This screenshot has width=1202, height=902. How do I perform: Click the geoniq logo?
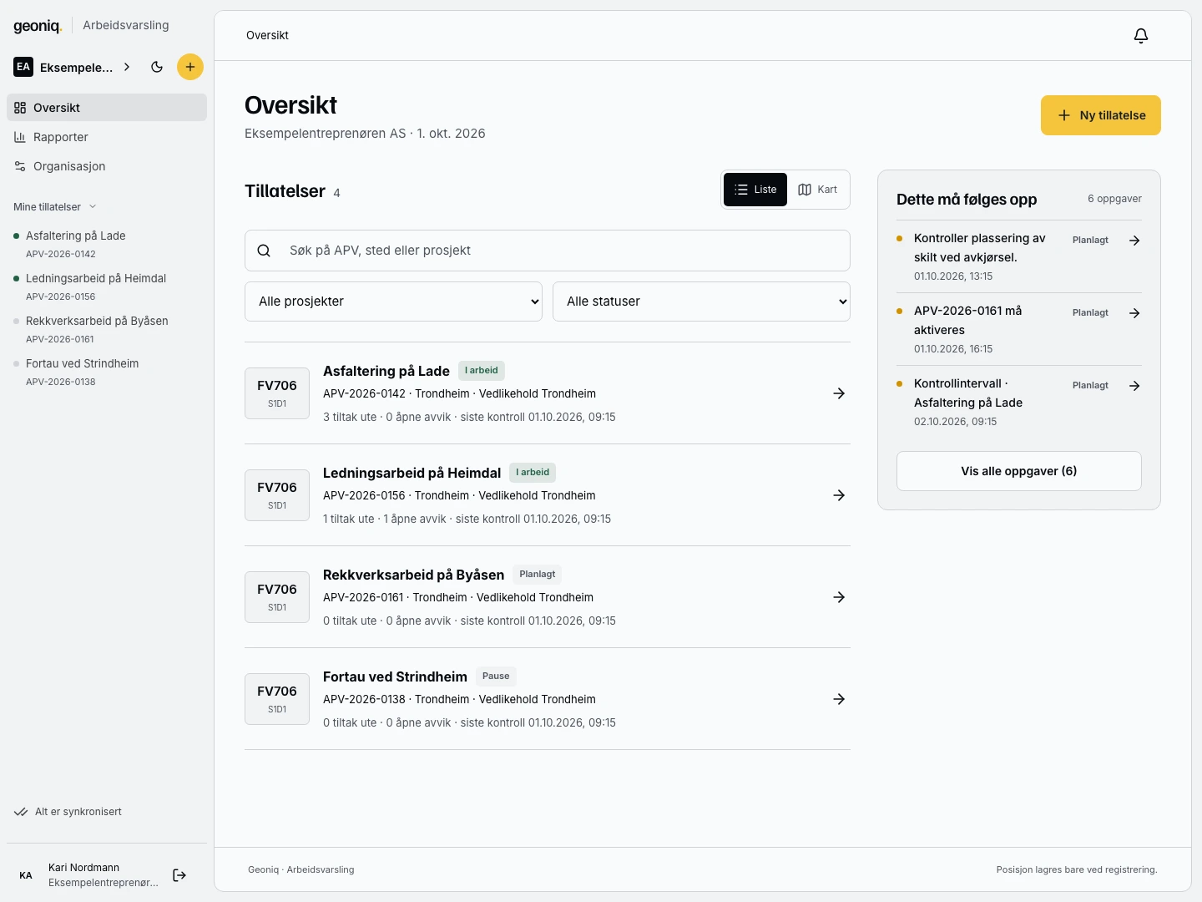pyautogui.click(x=38, y=26)
